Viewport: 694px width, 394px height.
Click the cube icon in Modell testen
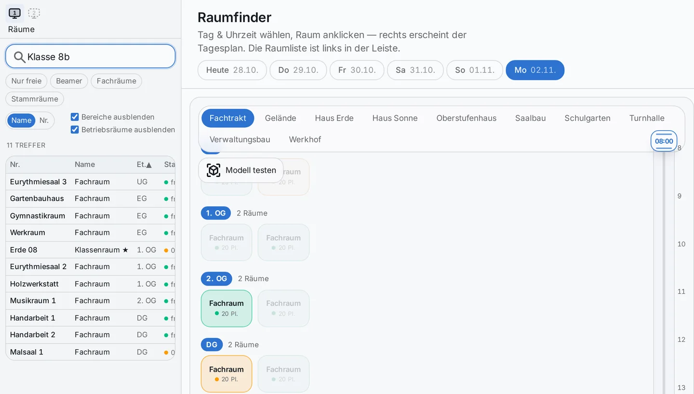[x=214, y=170]
